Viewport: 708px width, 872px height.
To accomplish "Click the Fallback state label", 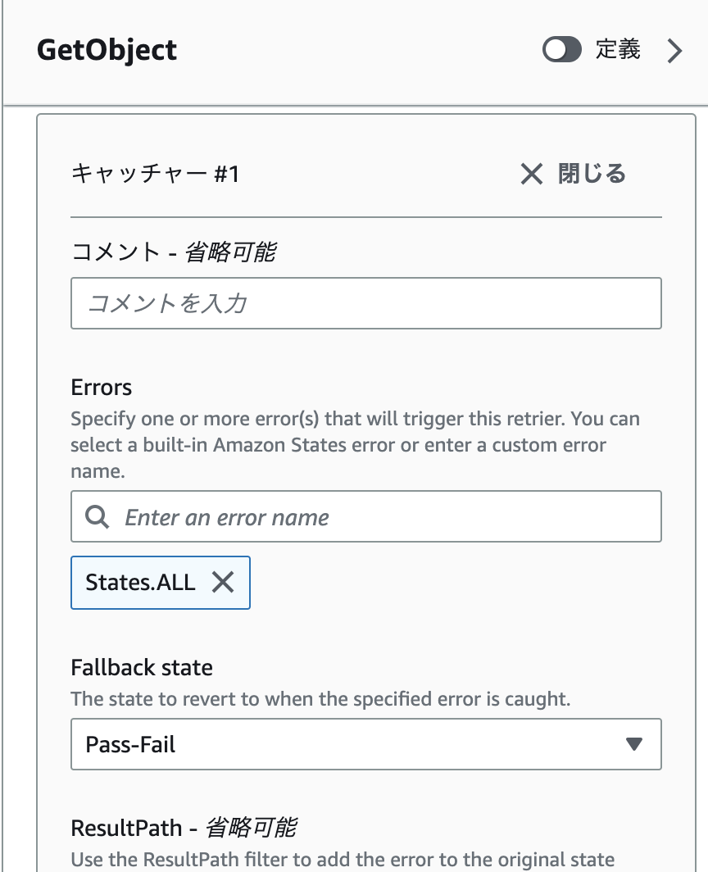I will tap(142, 667).
